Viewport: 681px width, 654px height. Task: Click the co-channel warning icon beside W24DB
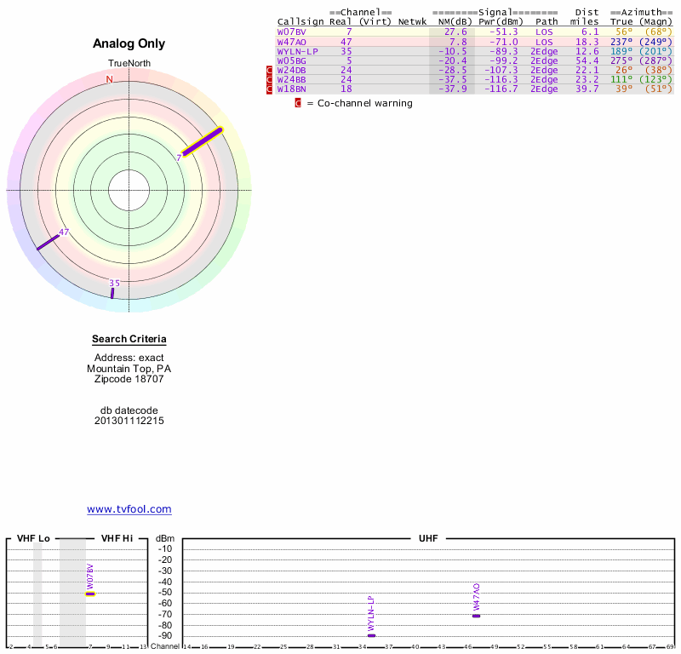pos(270,70)
